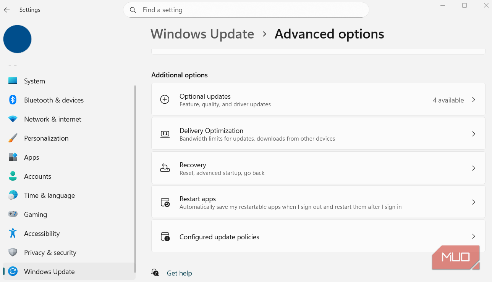Open Delivery Optimization via its chevron
Screen dimensions: 492x282
point(474,134)
